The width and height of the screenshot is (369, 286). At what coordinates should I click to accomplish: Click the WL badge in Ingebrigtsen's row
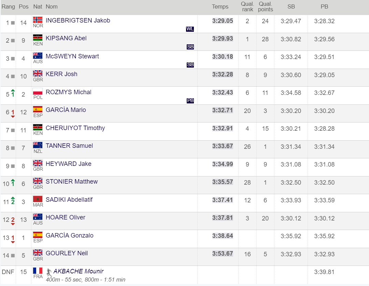point(190,29)
